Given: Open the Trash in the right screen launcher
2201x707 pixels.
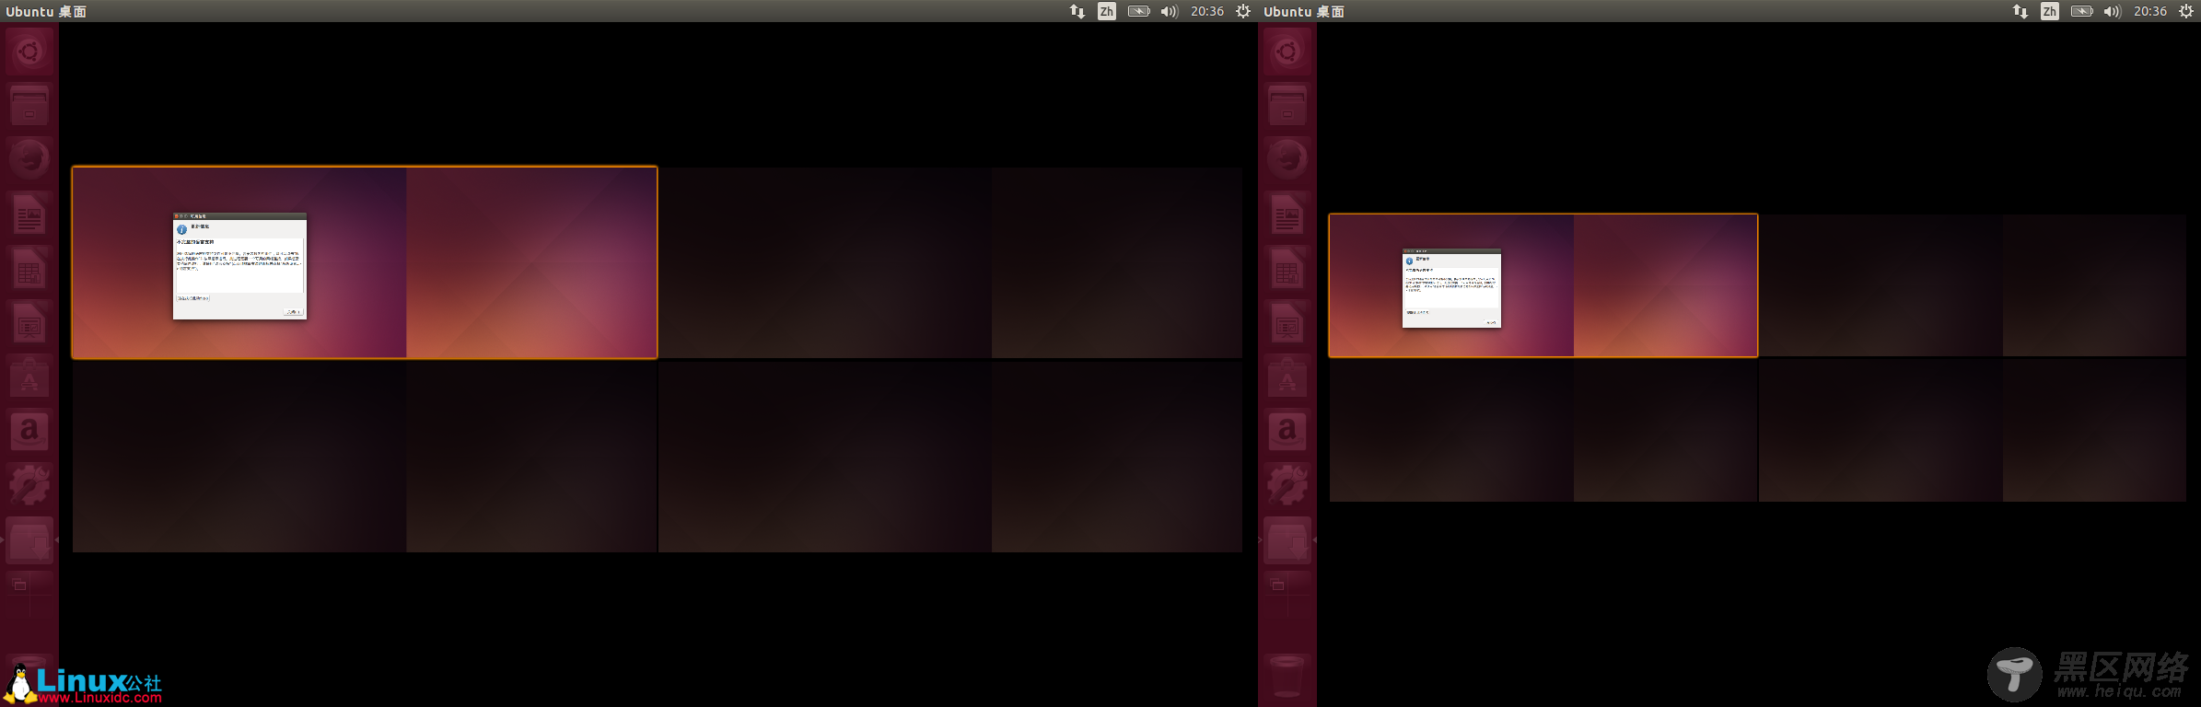Looking at the screenshot, I should (x=1287, y=677).
